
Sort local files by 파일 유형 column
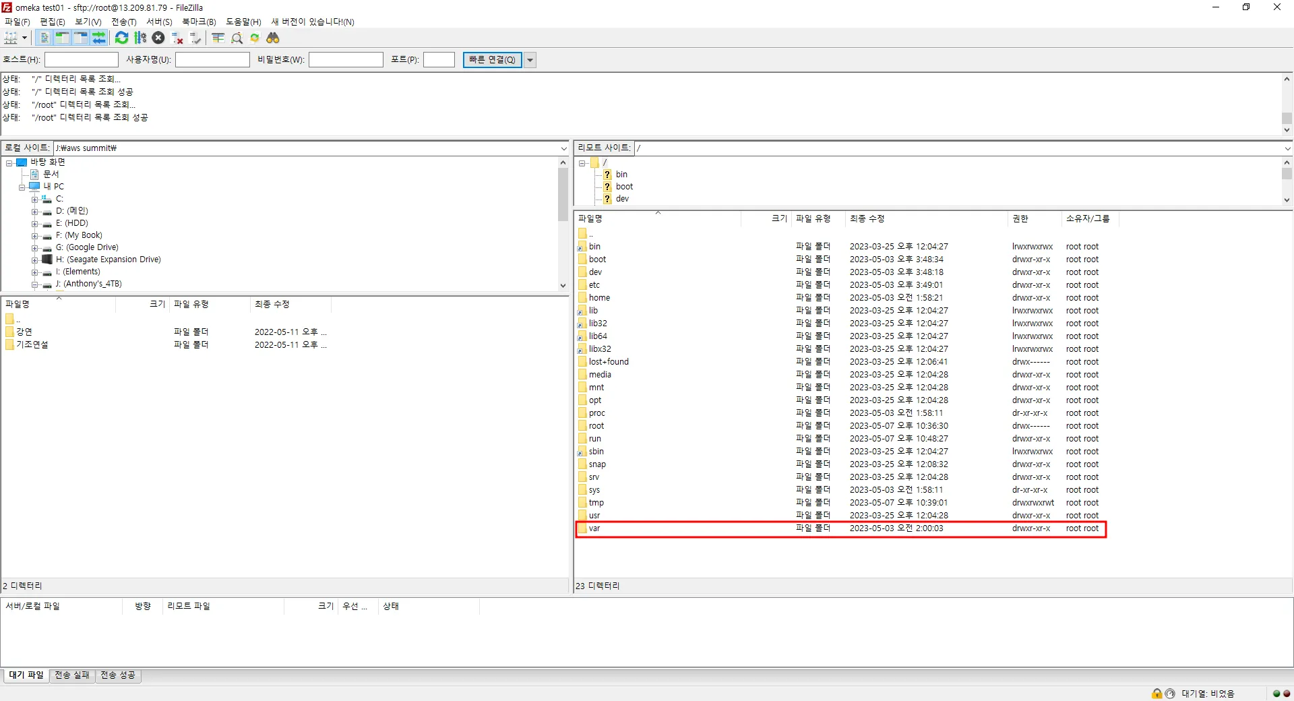coord(210,304)
